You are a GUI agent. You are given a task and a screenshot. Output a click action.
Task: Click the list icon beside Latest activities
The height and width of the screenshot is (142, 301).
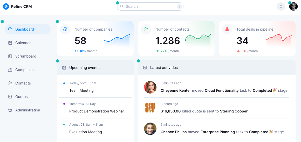click(x=145, y=68)
